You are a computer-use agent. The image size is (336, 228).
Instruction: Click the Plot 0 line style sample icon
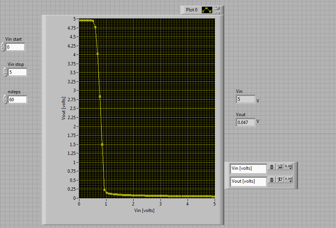207,10
